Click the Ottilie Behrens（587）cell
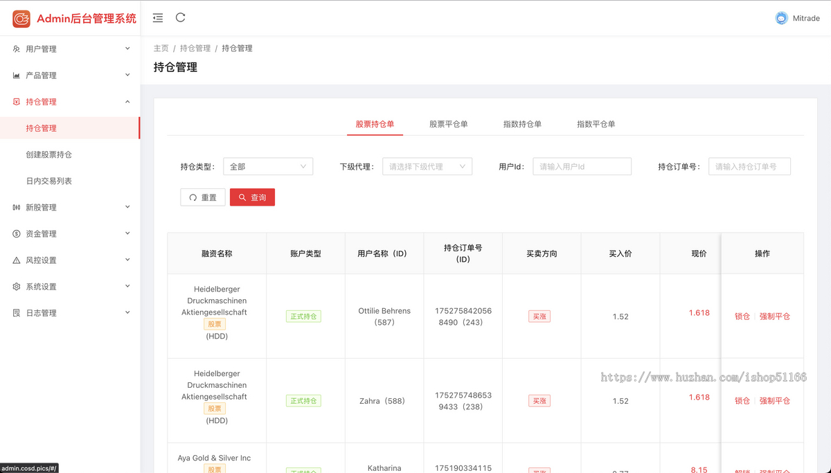 [384, 316]
